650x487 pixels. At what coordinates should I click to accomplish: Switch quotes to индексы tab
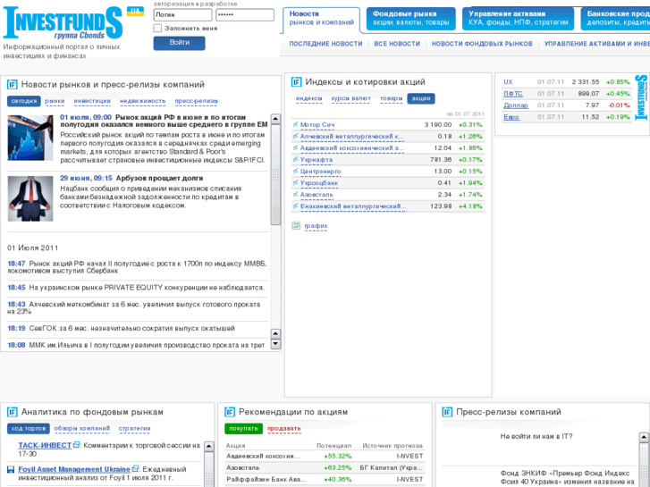click(x=308, y=98)
